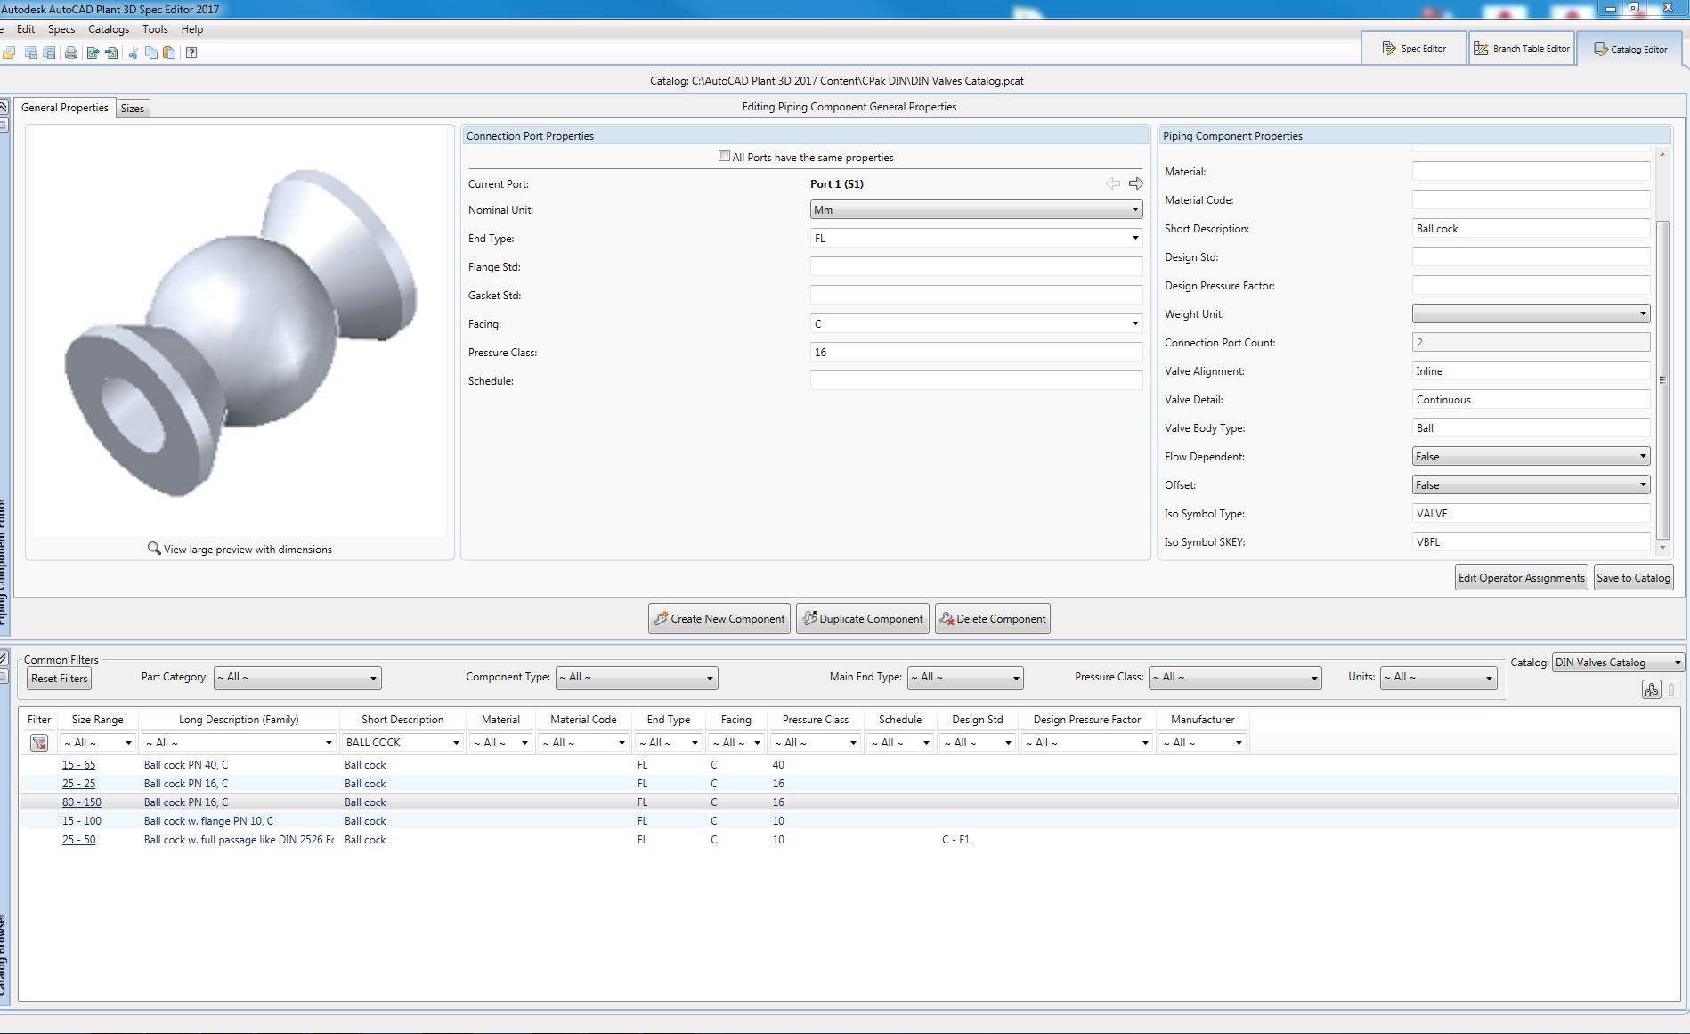Viewport: 1690px width, 1034px height.
Task: Go to previous port with left arrow
Action: pyautogui.click(x=1113, y=183)
